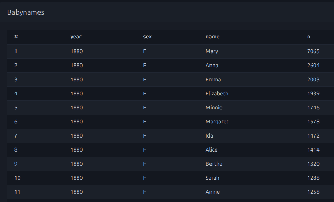Image resolution: width=334 pixels, height=202 pixels.
Task: Click the 'n' column header
Action: [x=309, y=37]
